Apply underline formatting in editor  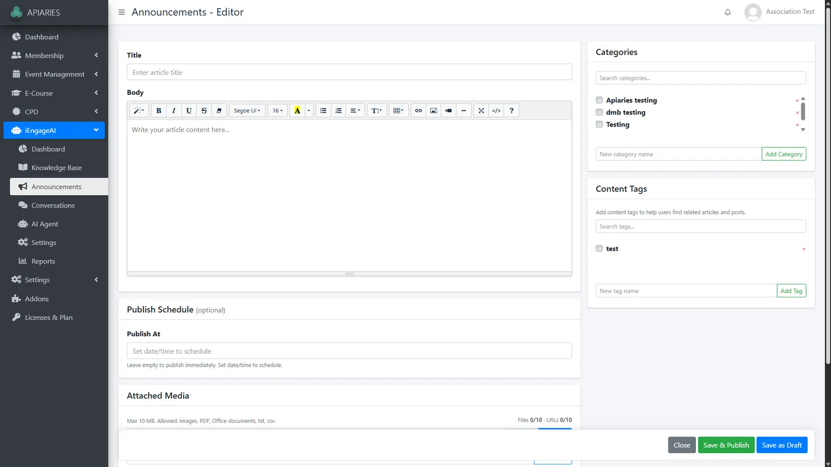pyautogui.click(x=189, y=111)
